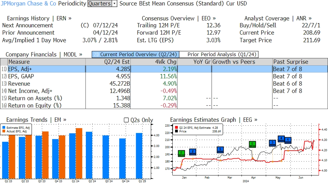Click EPS Adj+ estimate 4.285
Image resolution: width=328 pixels, height=184 pixels.
tap(123, 69)
